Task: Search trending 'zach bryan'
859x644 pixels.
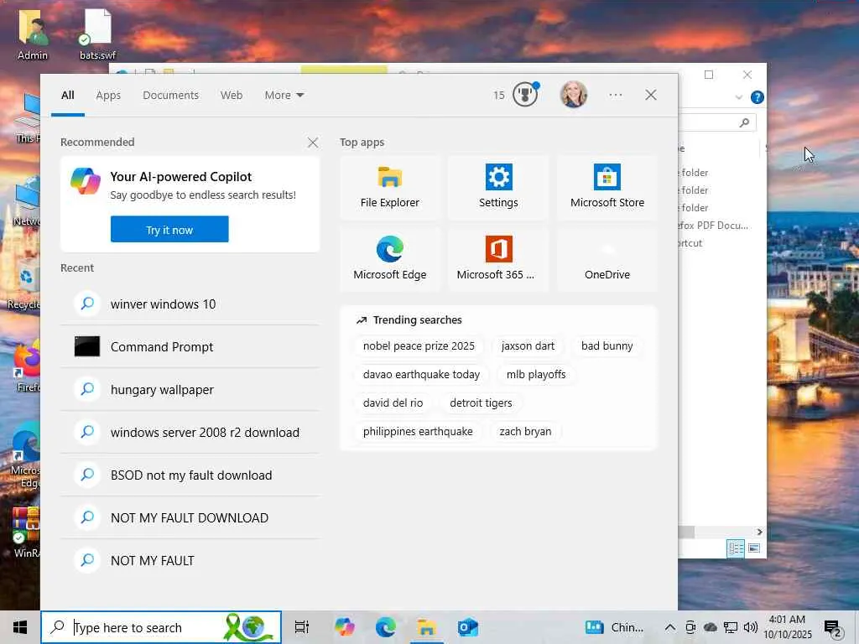Action: (525, 432)
